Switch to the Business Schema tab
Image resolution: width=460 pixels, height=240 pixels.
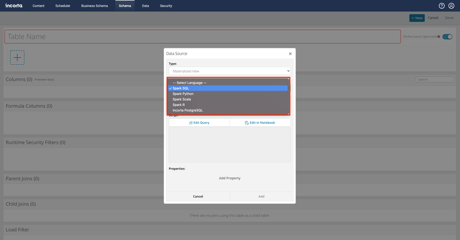click(94, 6)
